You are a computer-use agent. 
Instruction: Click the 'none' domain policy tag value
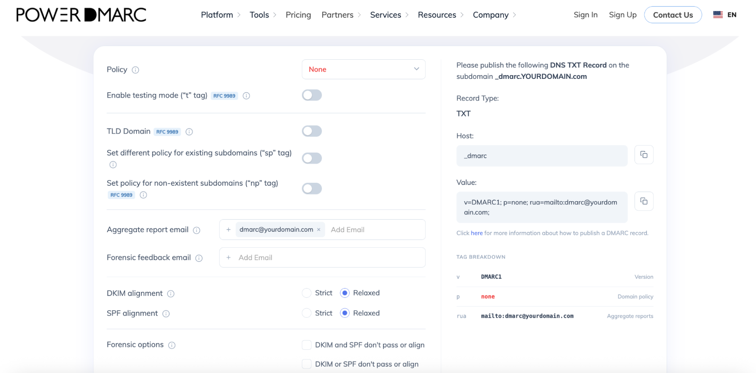488,297
